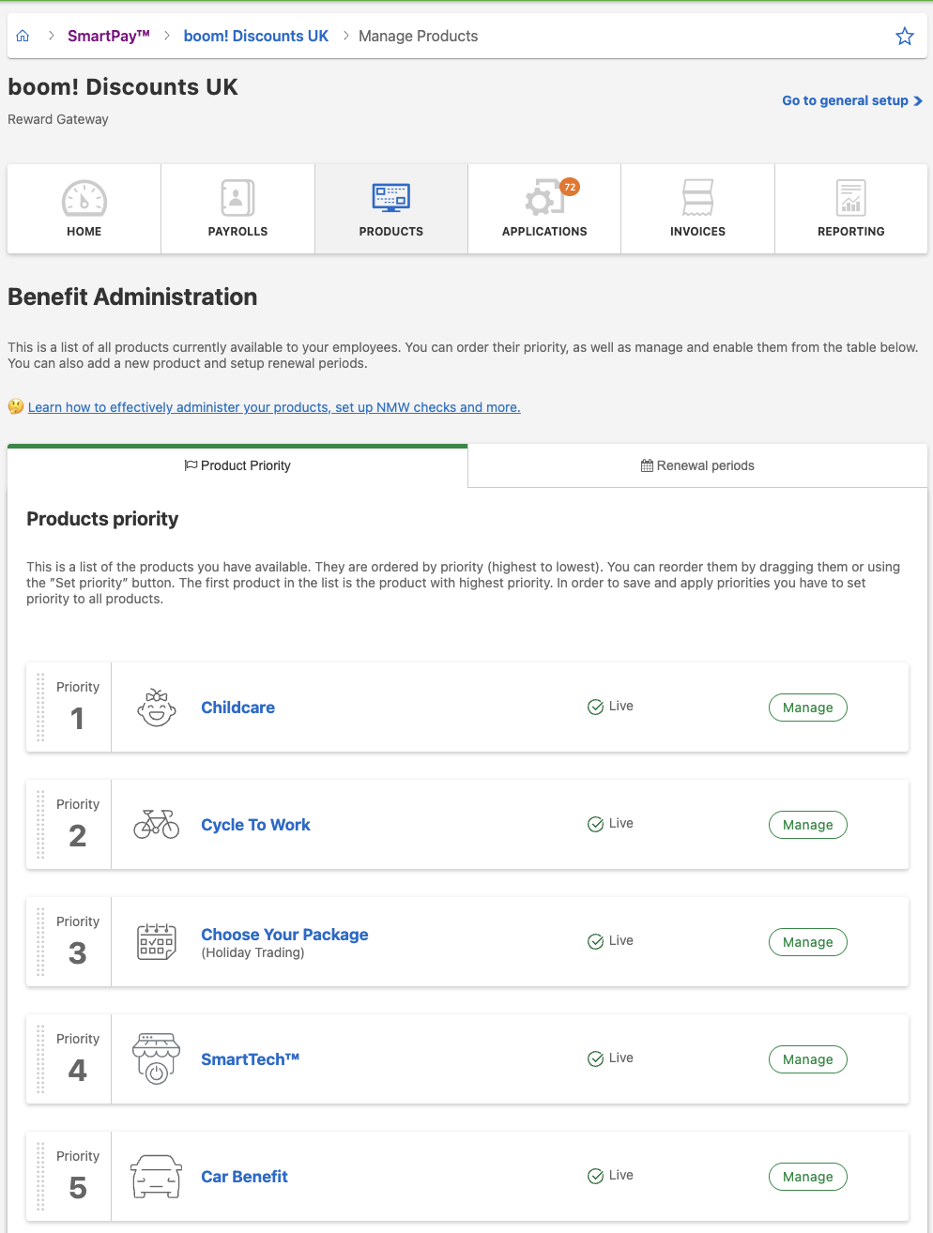Select the Cycle To Work bicycle icon

156,824
